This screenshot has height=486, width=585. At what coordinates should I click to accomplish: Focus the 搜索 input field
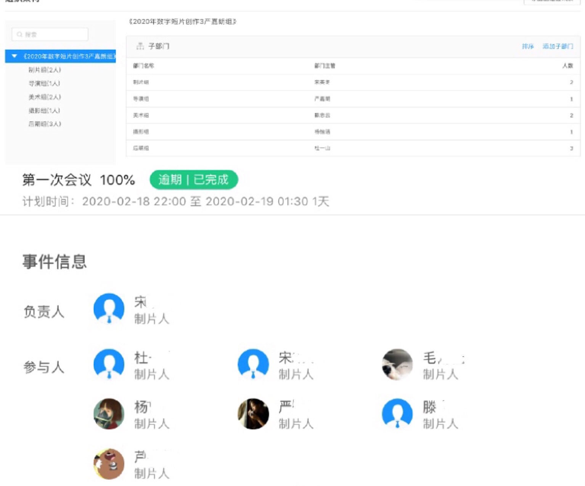(53, 35)
